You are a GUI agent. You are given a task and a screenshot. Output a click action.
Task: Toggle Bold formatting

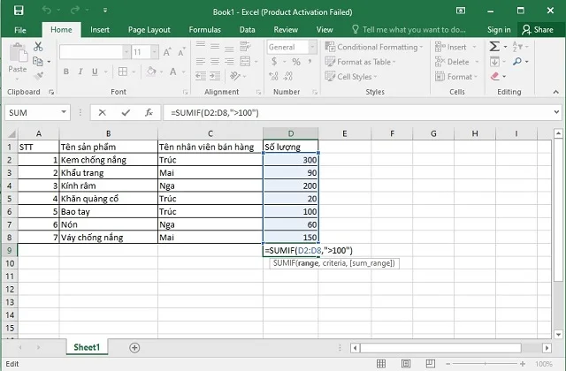[67, 71]
